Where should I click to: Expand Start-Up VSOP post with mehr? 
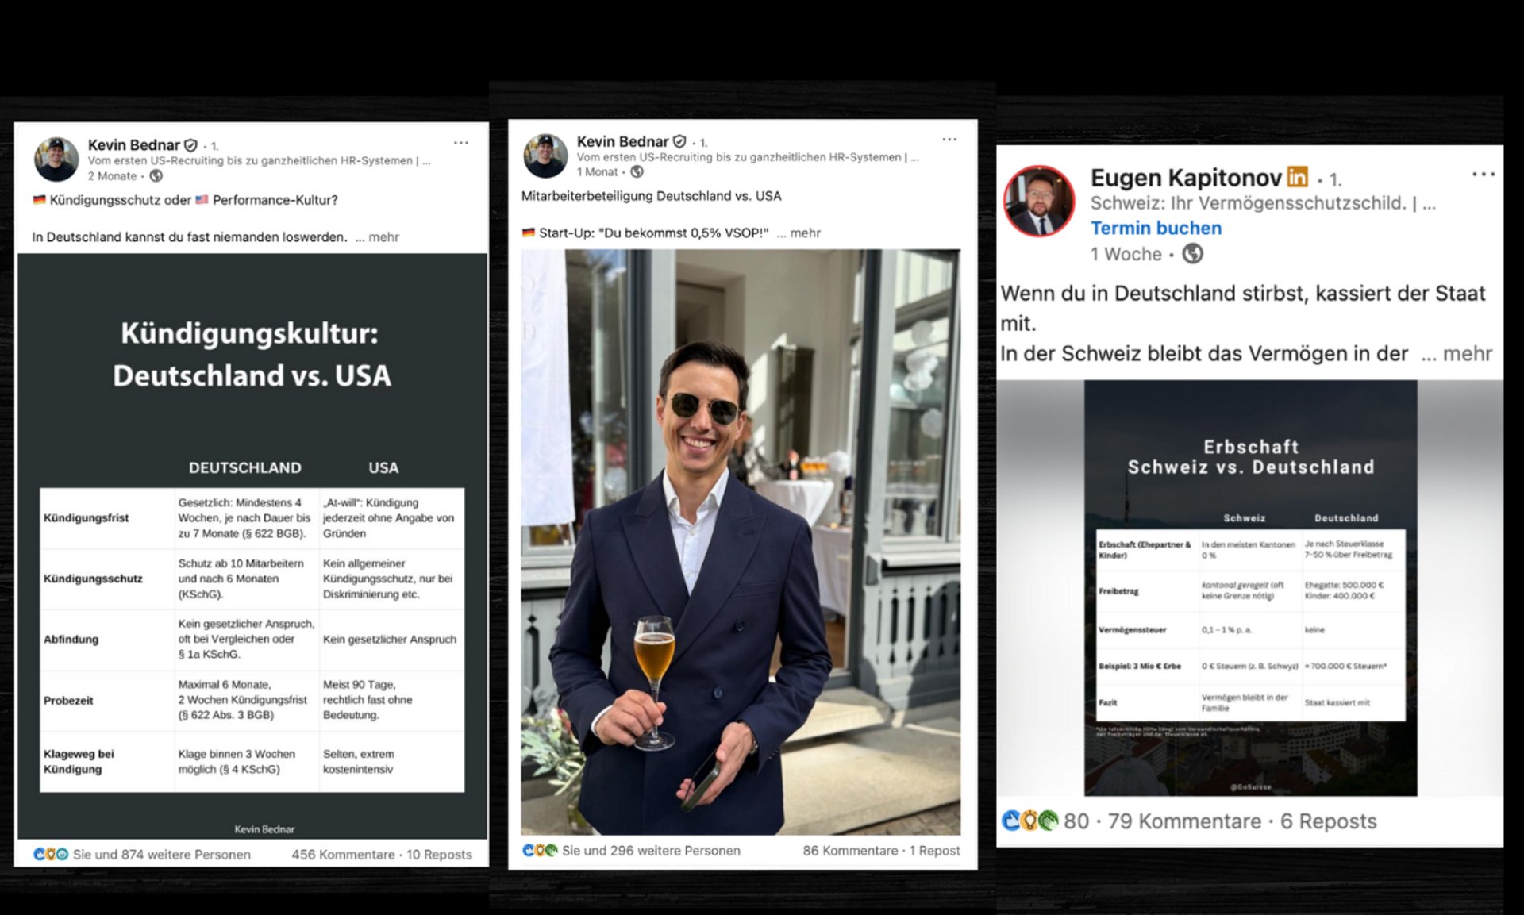[805, 233]
